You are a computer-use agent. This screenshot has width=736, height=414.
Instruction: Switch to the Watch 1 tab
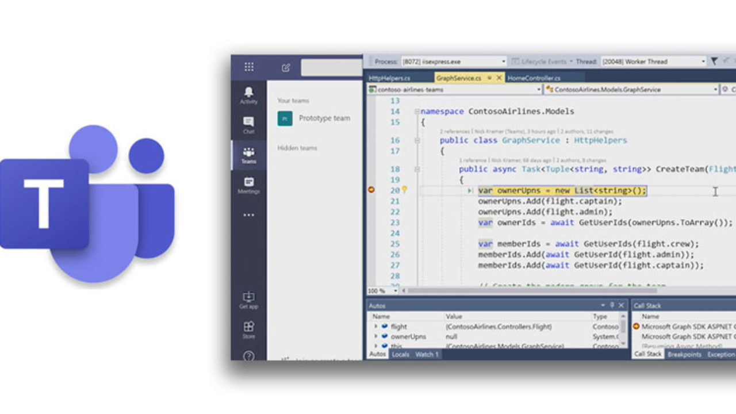point(427,354)
